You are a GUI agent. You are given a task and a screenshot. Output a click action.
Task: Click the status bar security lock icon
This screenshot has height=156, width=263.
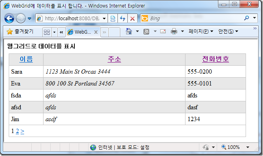point(206,147)
